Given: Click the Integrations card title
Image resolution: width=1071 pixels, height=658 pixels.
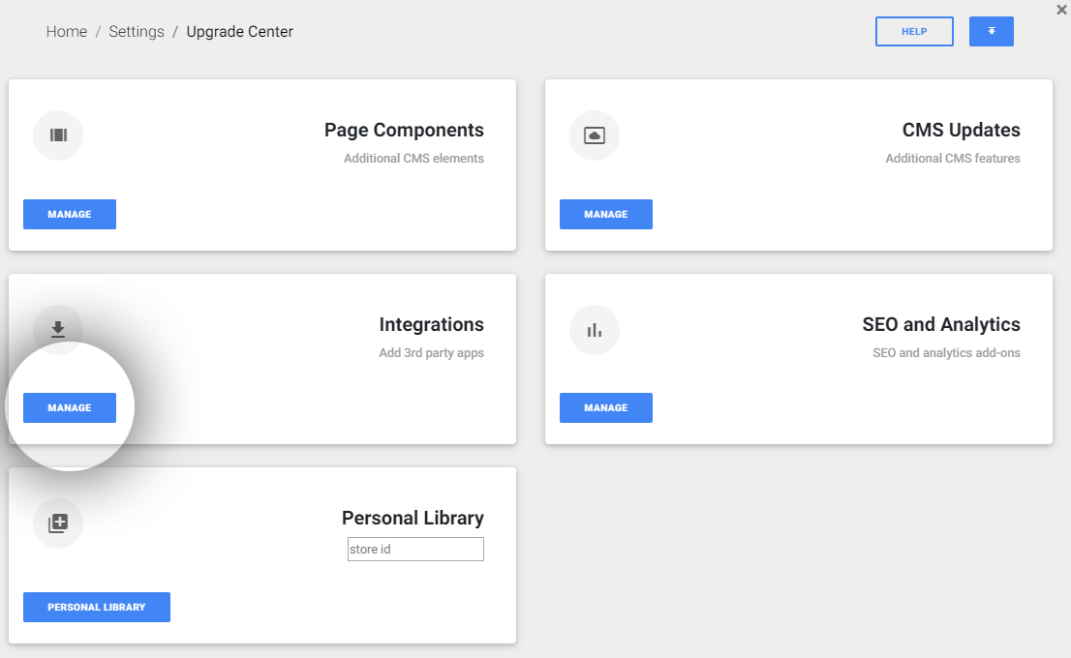Looking at the screenshot, I should coord(431,324).
